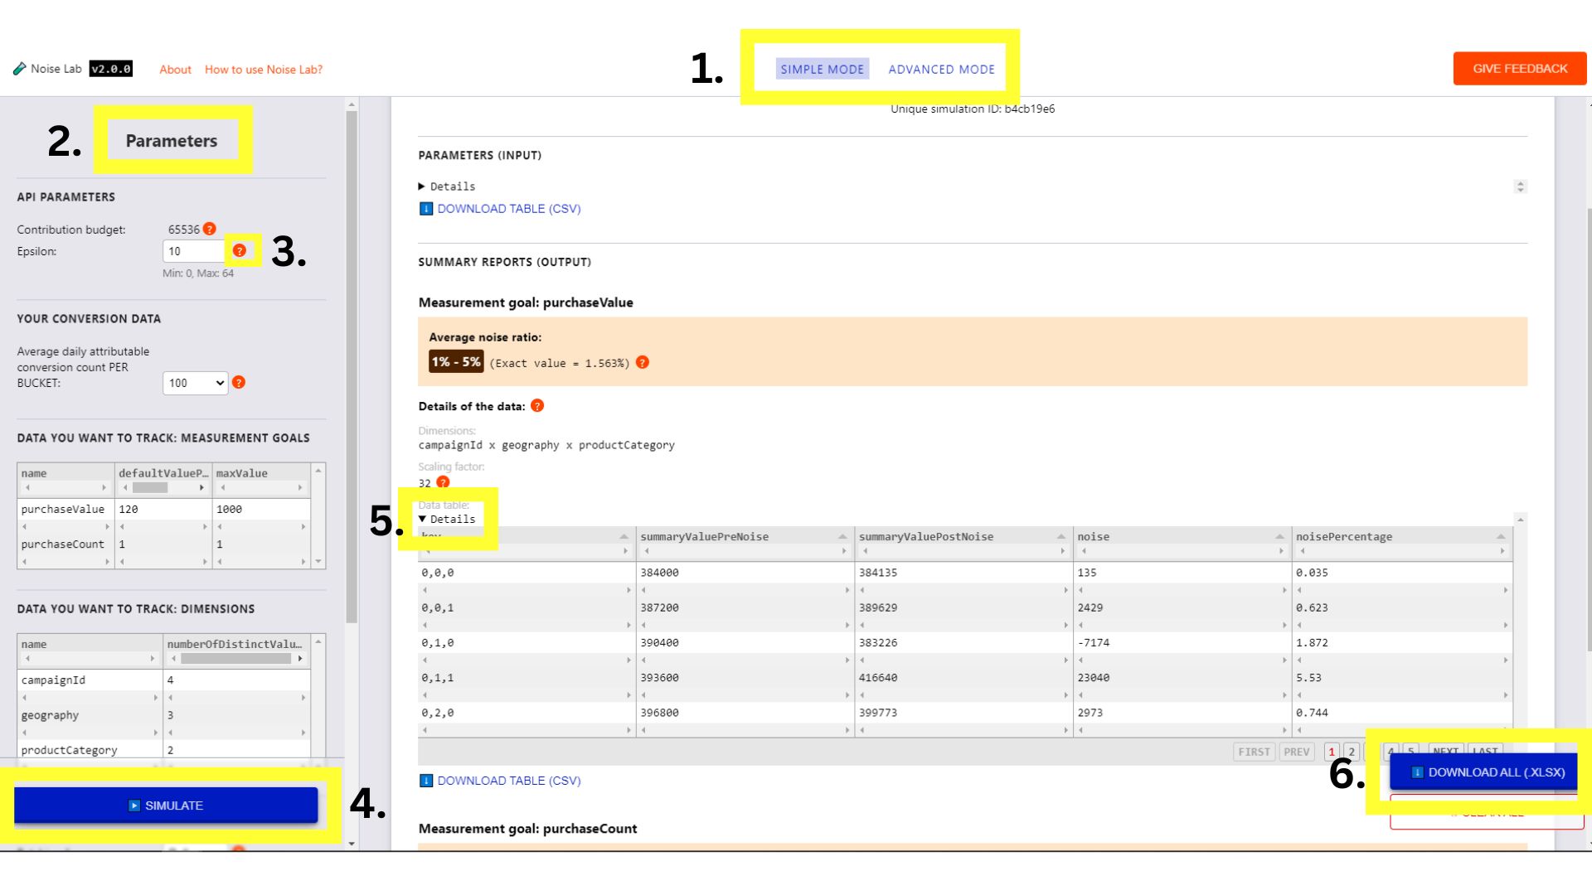Open the conversion count per bucket dropdown

195,383
